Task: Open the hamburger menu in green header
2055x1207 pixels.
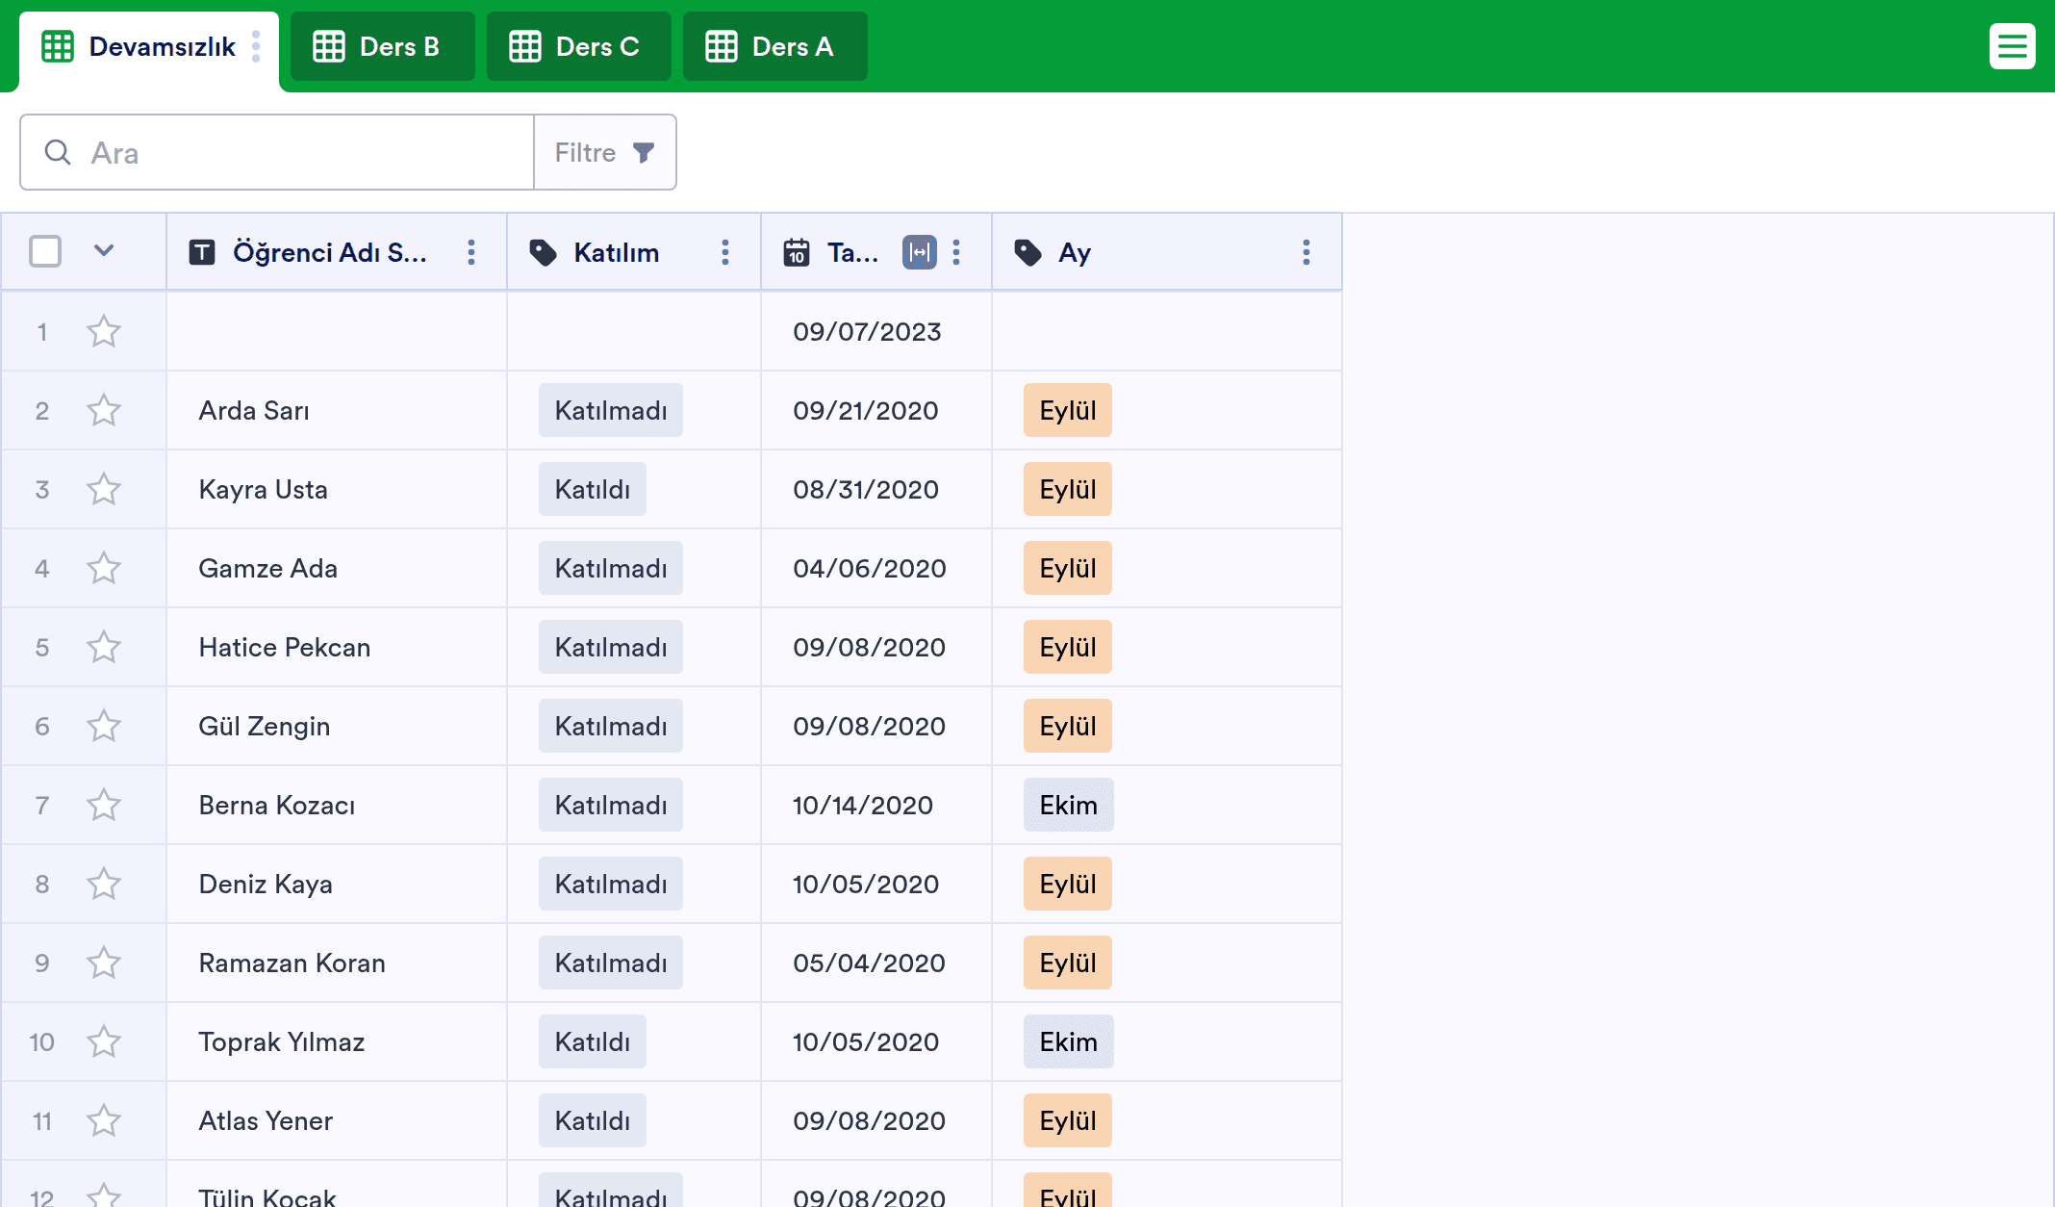Action: [2012, 46]
